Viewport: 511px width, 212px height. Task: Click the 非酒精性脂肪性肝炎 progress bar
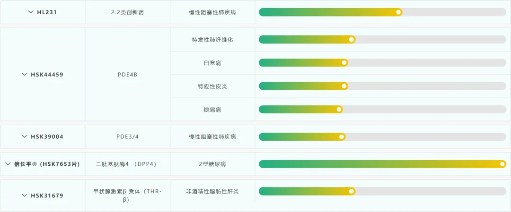(x=307, y=191)
